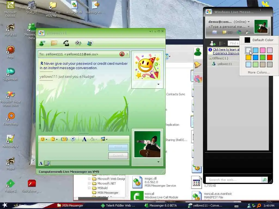Image resolution: width=279 pixels, height=209 pixels.
Task: Click the Find a contact field
Action: (x=233, y=43)
